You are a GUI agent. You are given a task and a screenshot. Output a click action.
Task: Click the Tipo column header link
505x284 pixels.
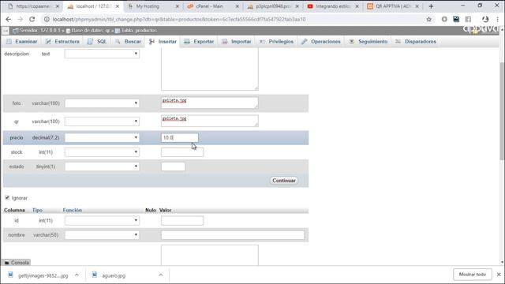pyautogui.click(x=37, y=210)
